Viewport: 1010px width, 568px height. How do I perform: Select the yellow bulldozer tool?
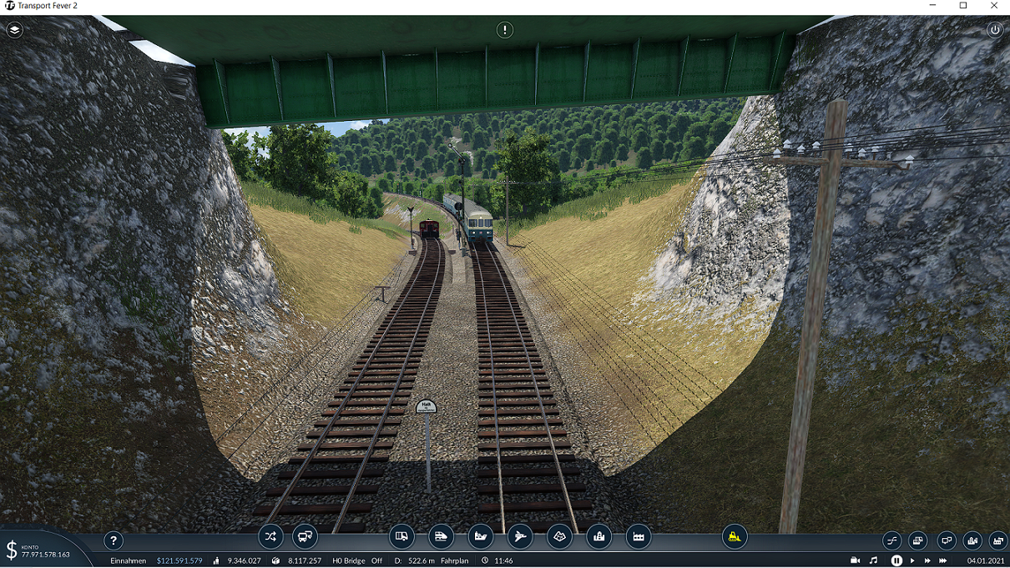tap(735, 536)
